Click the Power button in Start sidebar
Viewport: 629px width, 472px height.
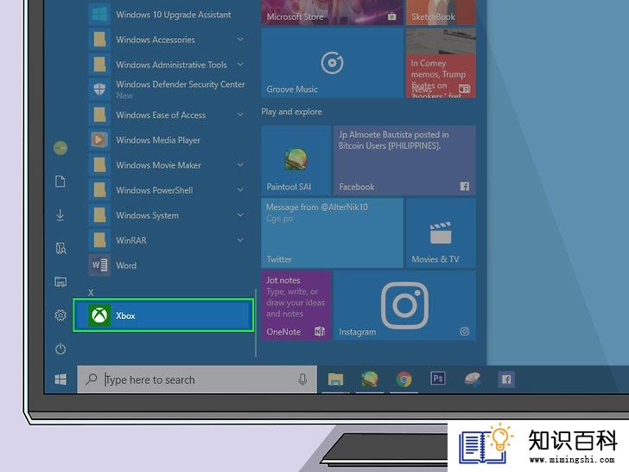(60, 348)
